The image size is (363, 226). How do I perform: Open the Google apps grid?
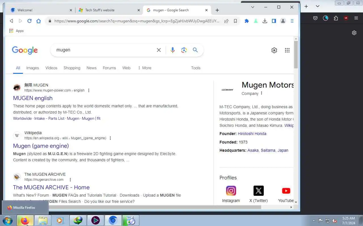tap(287, 50)
